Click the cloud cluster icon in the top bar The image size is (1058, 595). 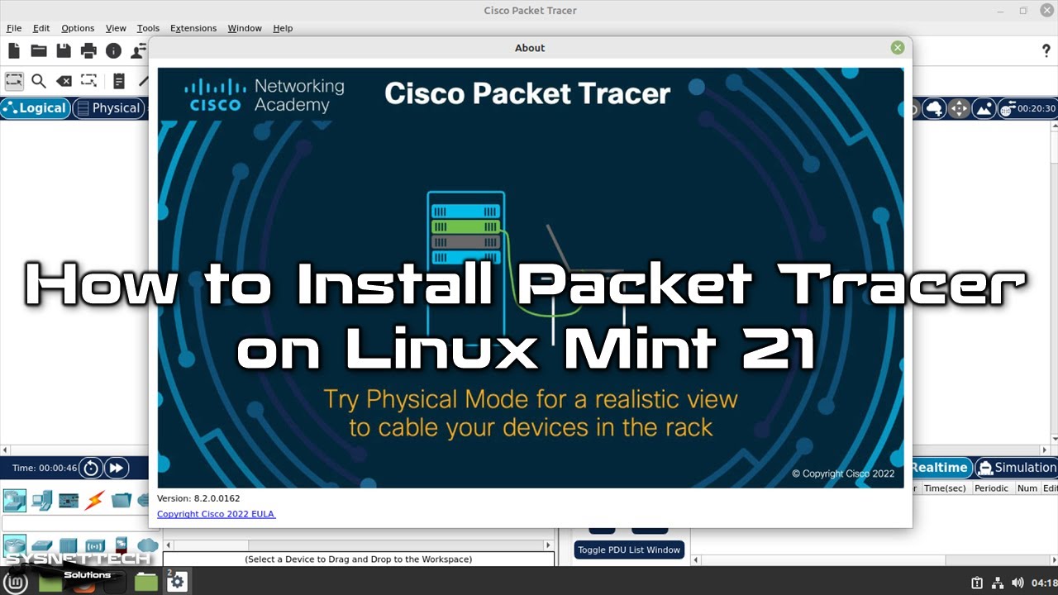pos(934,108)
